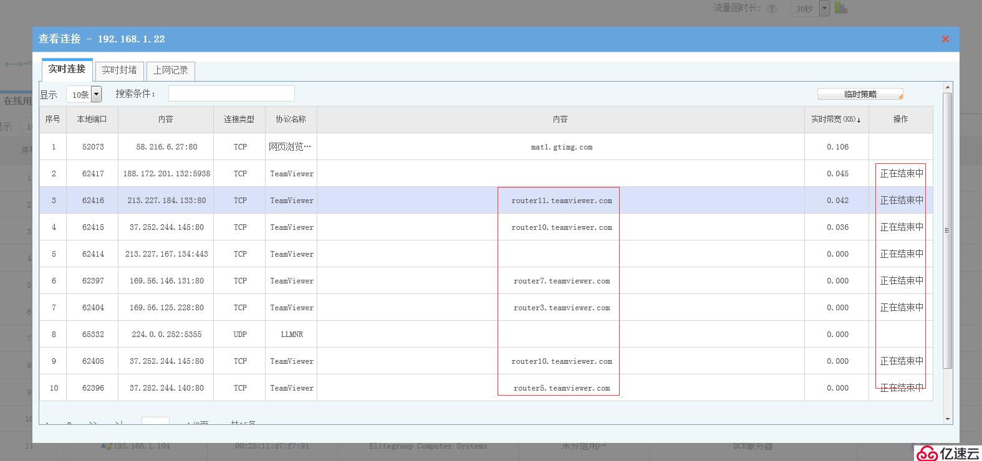Select the mat1.gtimg.com cell
The height and width of the screenshot is (461, 982).
(562, 147)
